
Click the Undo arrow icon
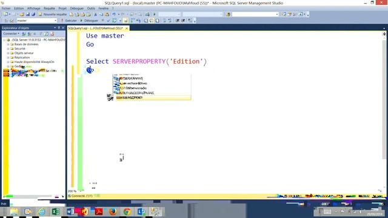(114, 15)
